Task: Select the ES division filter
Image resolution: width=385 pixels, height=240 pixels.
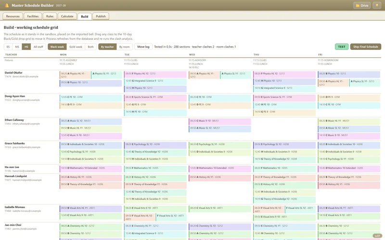Action: click(x=8, y=47)
